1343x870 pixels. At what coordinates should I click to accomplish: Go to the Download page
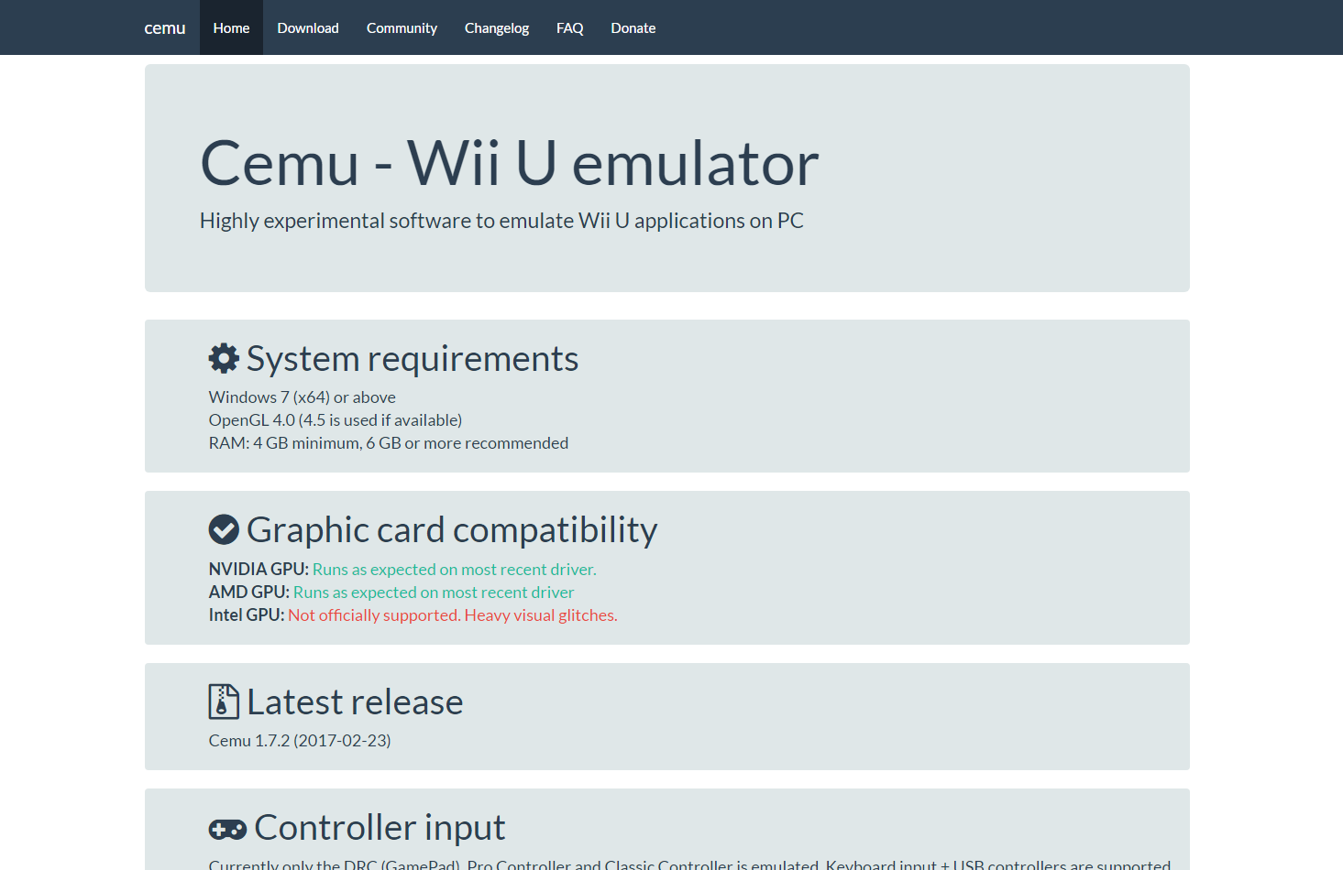click(x=308, y=27)
